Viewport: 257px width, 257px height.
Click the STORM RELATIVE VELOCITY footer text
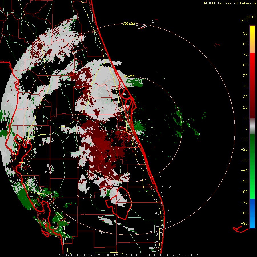coord(89,255)
